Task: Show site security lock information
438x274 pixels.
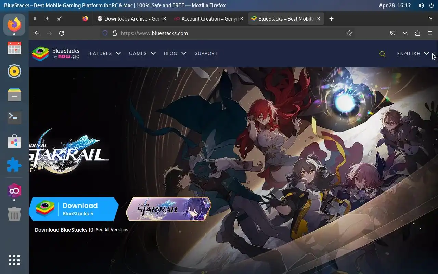Action: [115, 33]
